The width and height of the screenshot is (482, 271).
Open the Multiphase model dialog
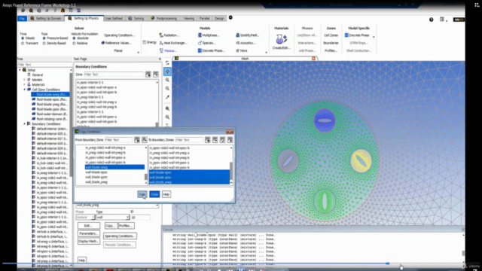click(x=209, y=35)
